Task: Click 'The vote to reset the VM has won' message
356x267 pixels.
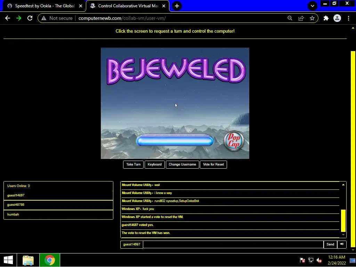Action: 146,233
